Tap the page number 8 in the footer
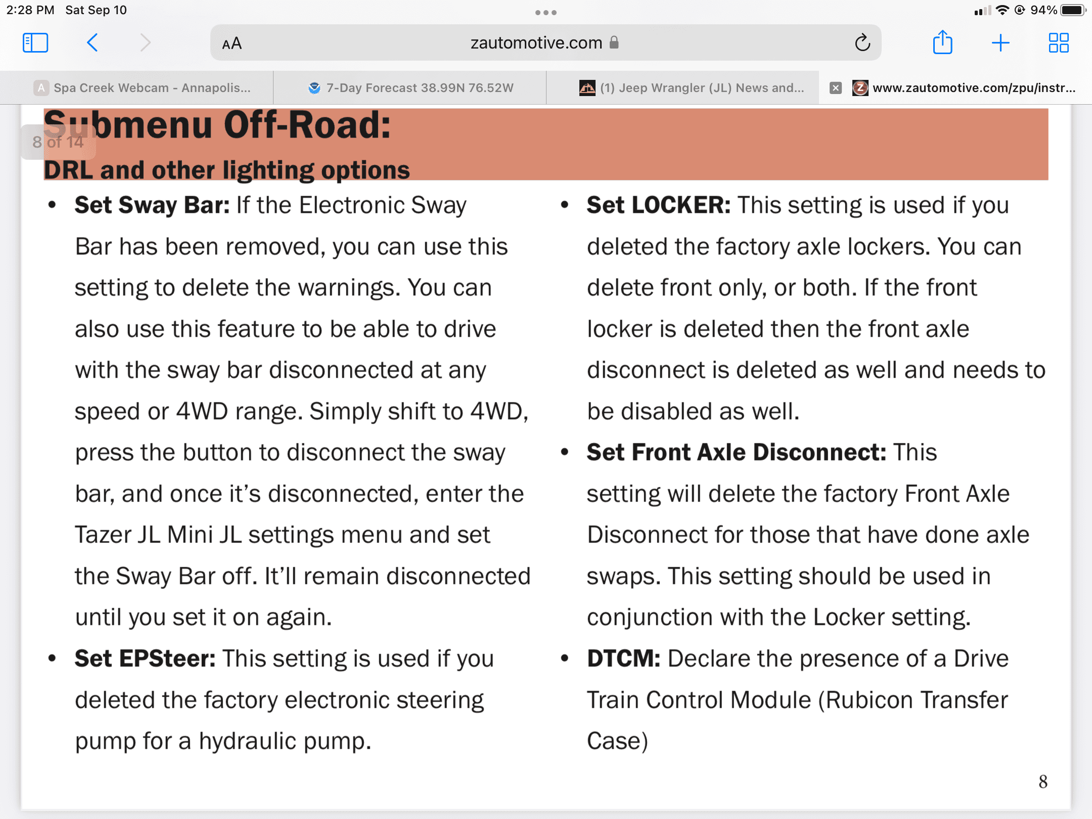1092x819 pixels. [1043, 782]
